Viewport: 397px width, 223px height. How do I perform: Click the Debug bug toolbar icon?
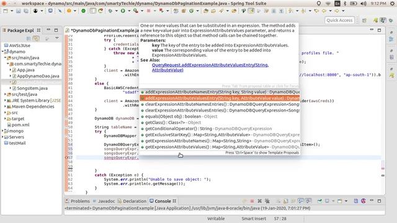coord(110,11)
